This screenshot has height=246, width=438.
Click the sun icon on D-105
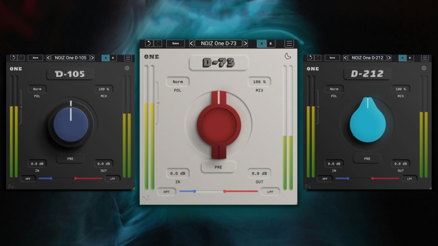[x=127, y=68]
